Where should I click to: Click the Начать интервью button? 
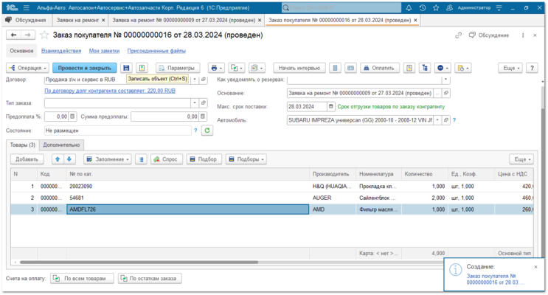[299, 68]
